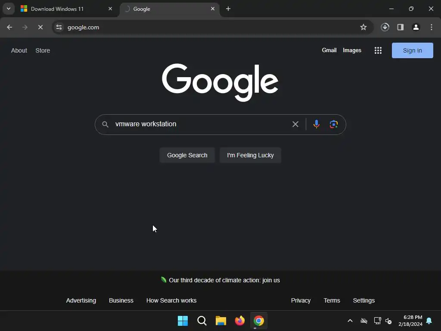This screenshot has height=331, width=441.
Task: Open the Windows Start menu
Action: pyautogui.click(x=183, y=321)
